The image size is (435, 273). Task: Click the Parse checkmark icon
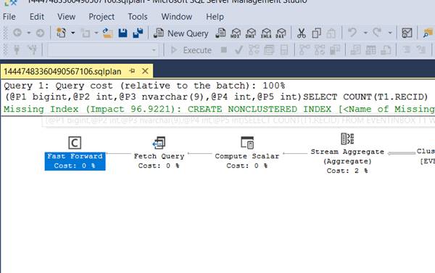point(239,50)
